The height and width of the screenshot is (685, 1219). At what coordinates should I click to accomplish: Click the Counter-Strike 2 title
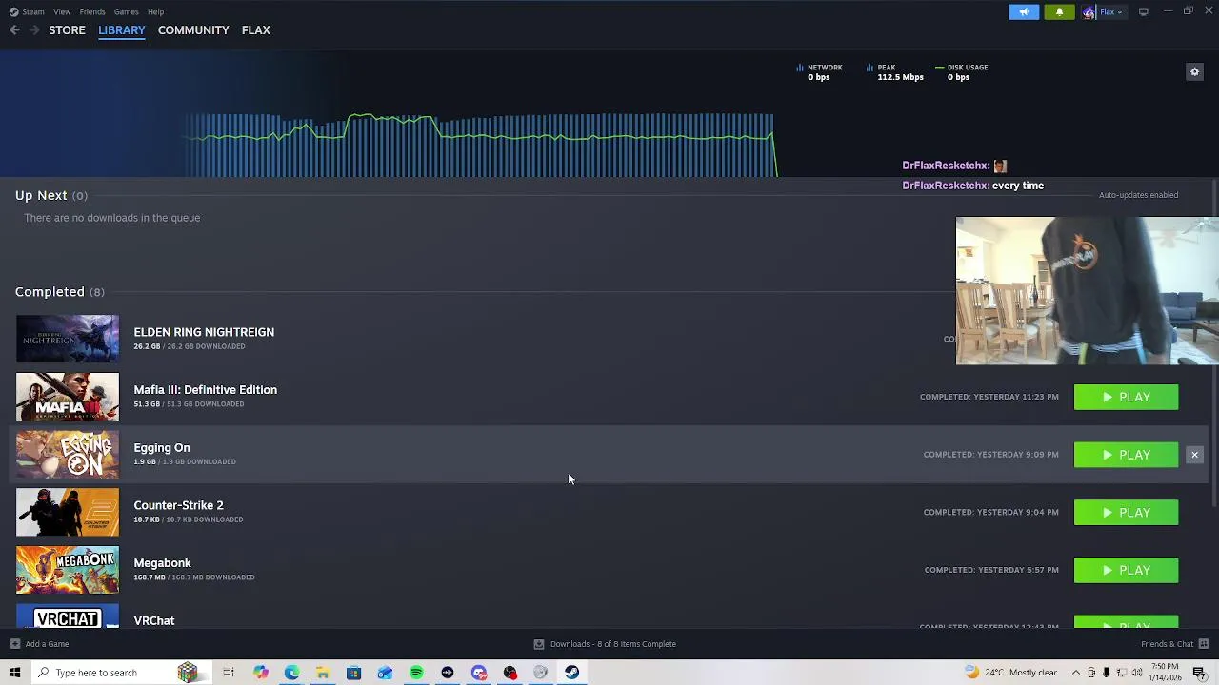click(178, 505)
